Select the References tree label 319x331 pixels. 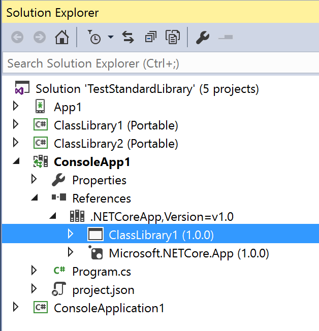pos(102,198)
